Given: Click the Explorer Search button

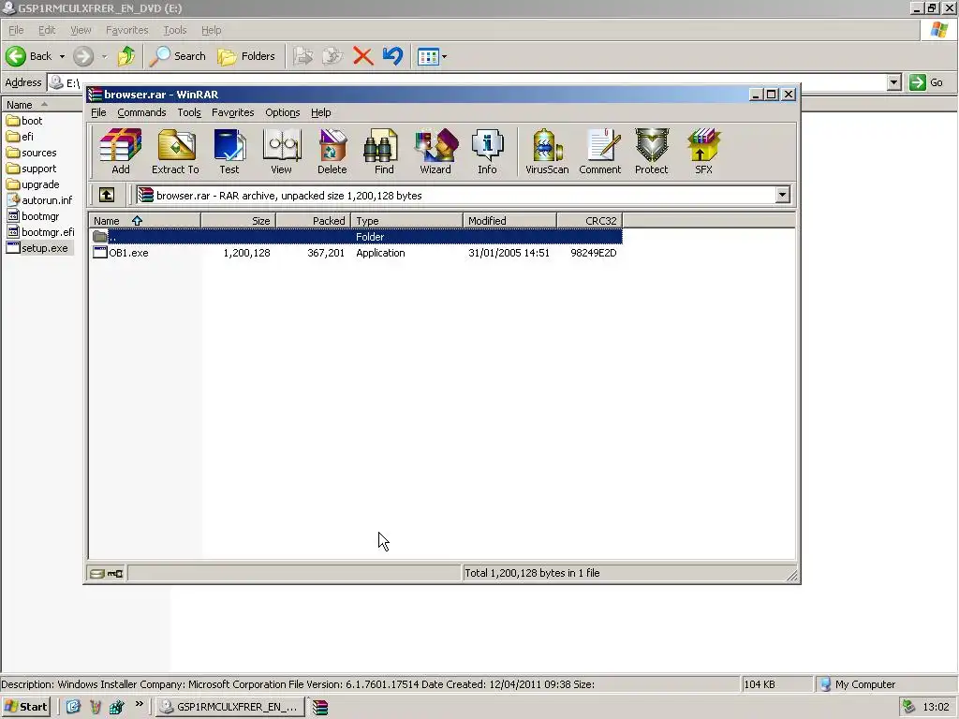Looking at the screenshot, I should (178, 56).
